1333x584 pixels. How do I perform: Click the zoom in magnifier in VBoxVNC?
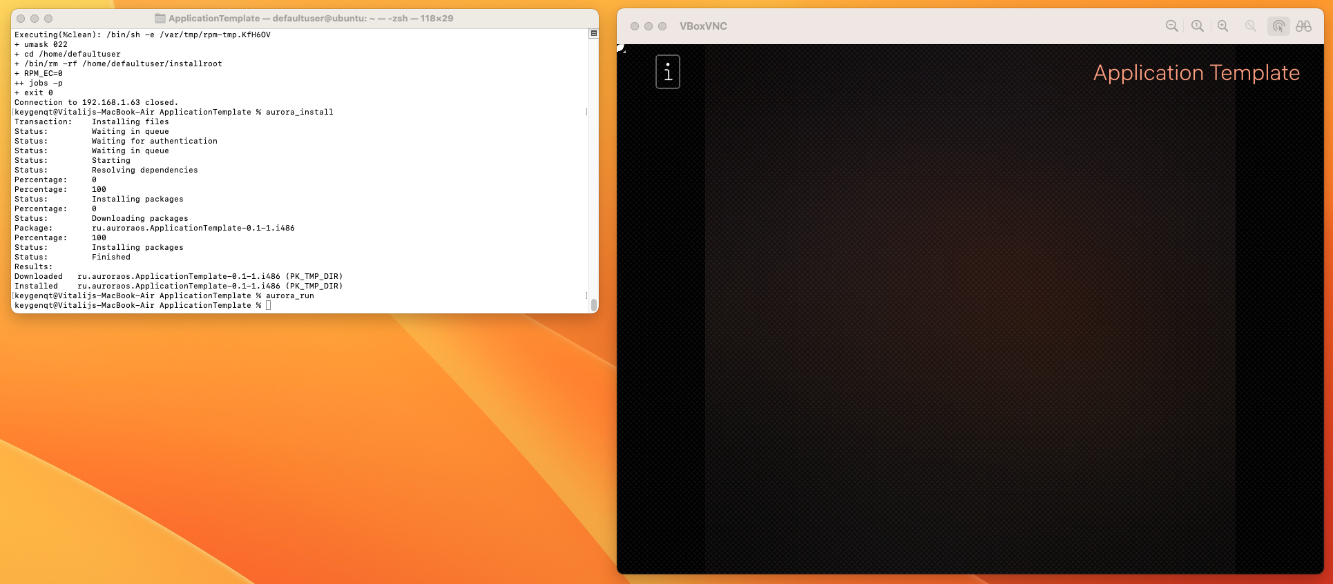1222,26
